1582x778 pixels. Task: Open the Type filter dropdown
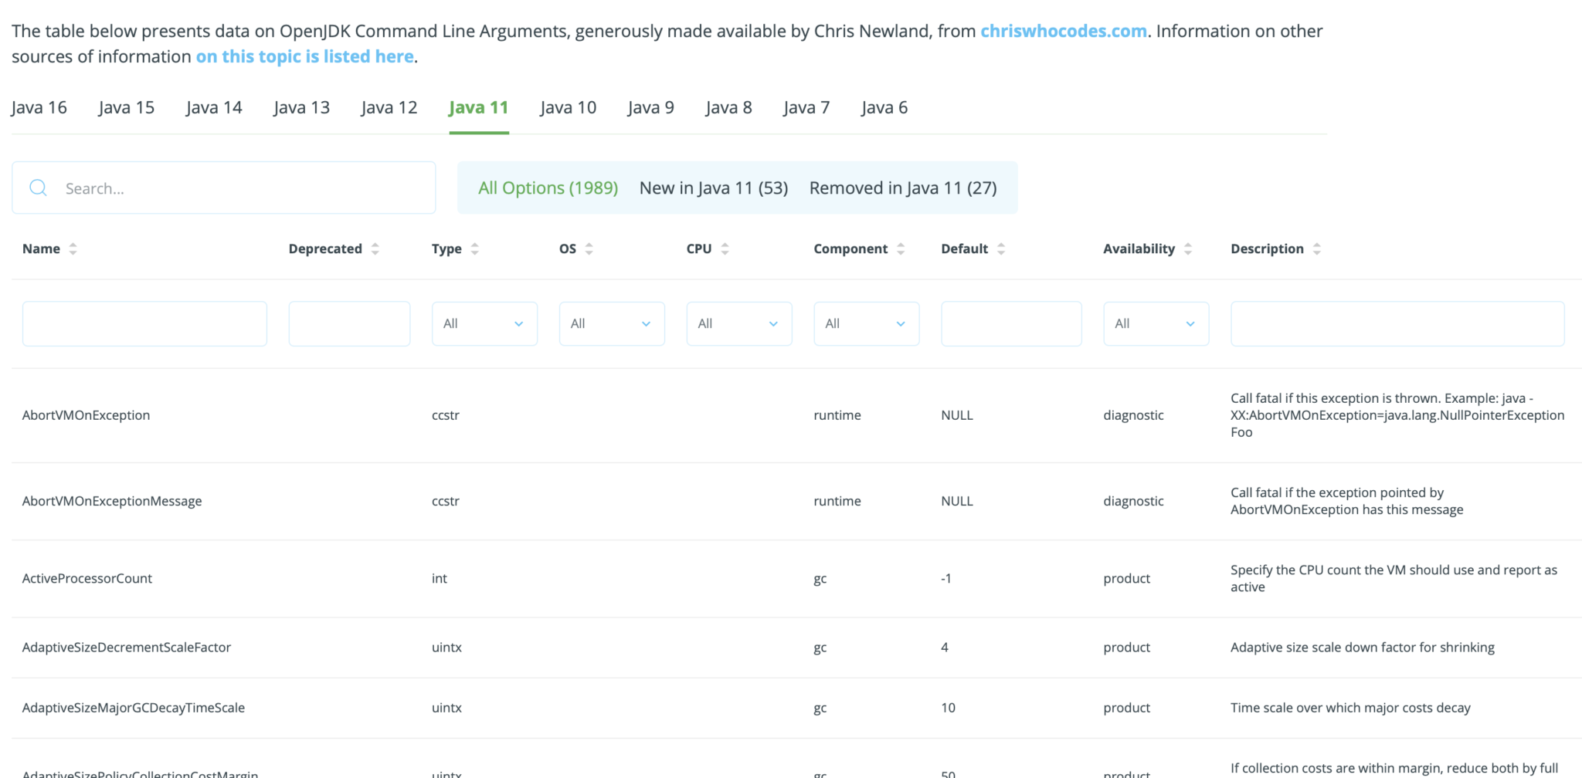pyautogui.click(x=484, y=323)
